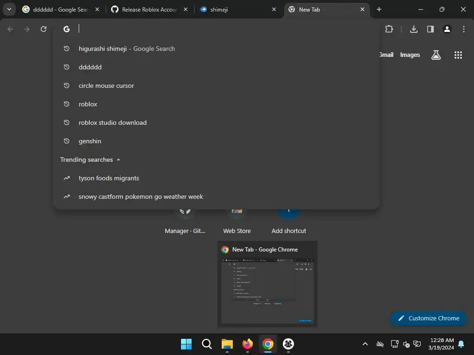Toggle the Chrome side panel icon
This screenshot has height=355, width=474.
coord(430,29)
